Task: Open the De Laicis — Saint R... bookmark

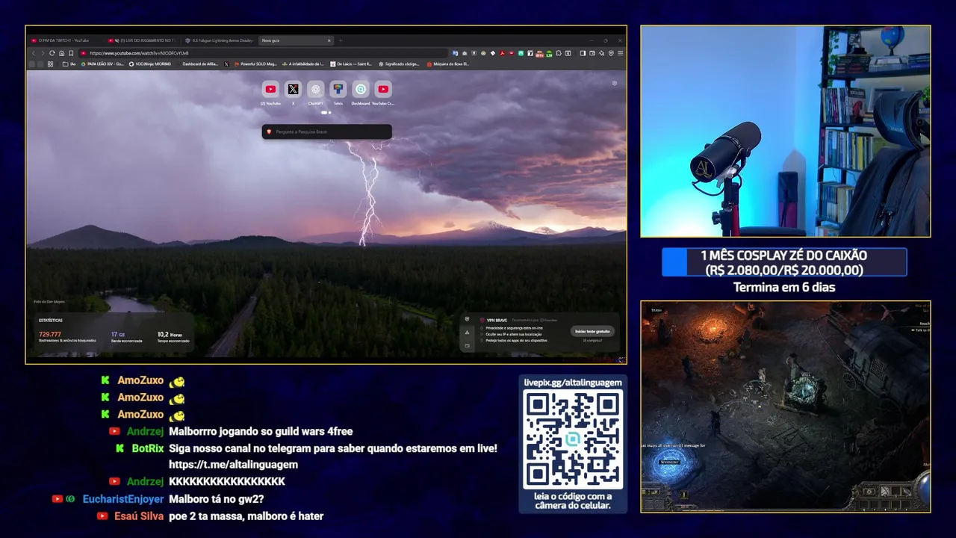Action: pos(351,64)
